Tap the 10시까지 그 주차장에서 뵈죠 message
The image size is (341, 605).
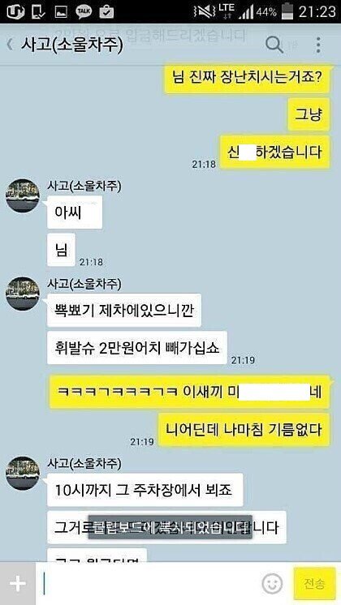(x=145, y=490)
